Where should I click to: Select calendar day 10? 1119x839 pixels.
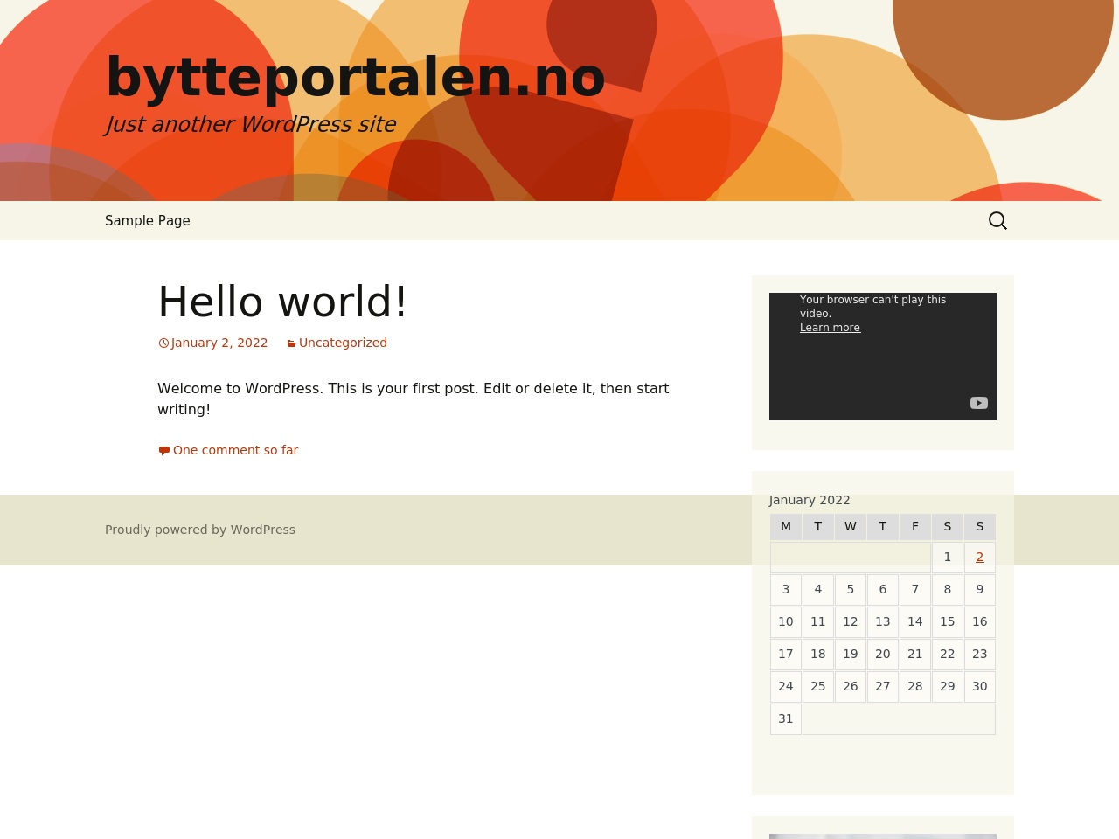pyautogui.click(x=786, y=621)
